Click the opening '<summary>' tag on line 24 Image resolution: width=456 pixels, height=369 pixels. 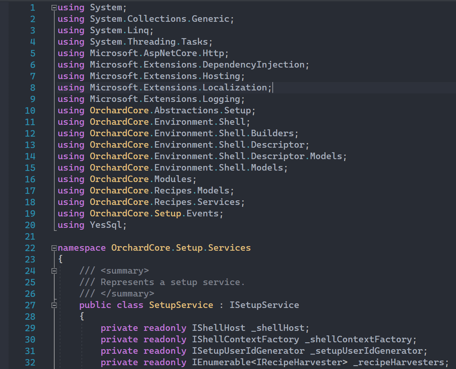[125, 271]
